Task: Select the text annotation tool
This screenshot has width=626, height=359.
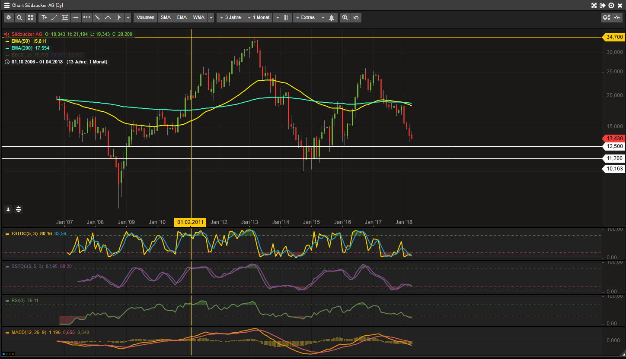Action: click(x=44, y=18)
